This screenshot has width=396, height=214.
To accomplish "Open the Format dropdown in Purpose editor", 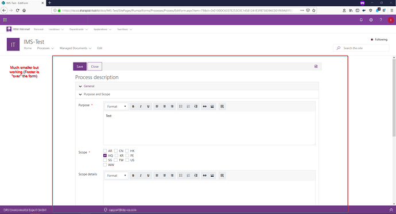I will click(117, 107).
